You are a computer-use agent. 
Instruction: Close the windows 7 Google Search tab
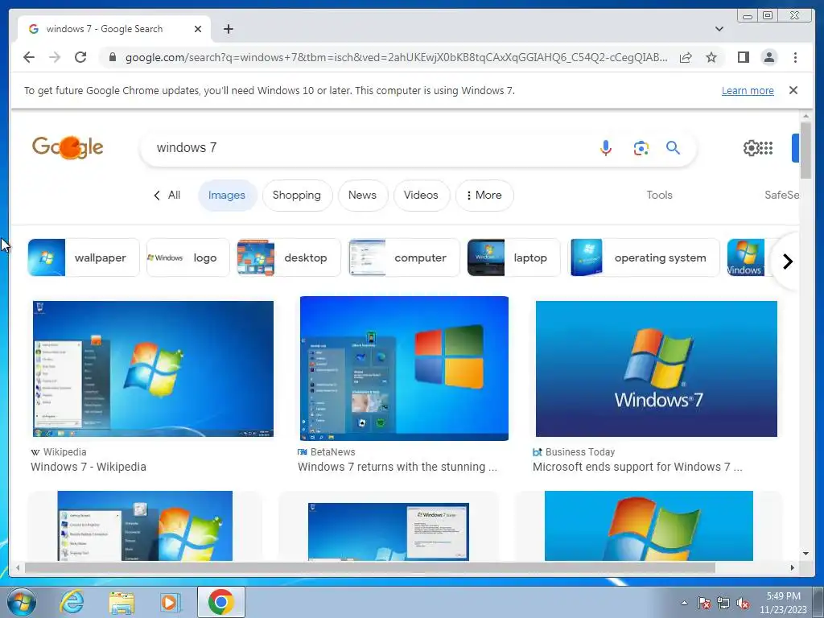[x=198, y=29]
